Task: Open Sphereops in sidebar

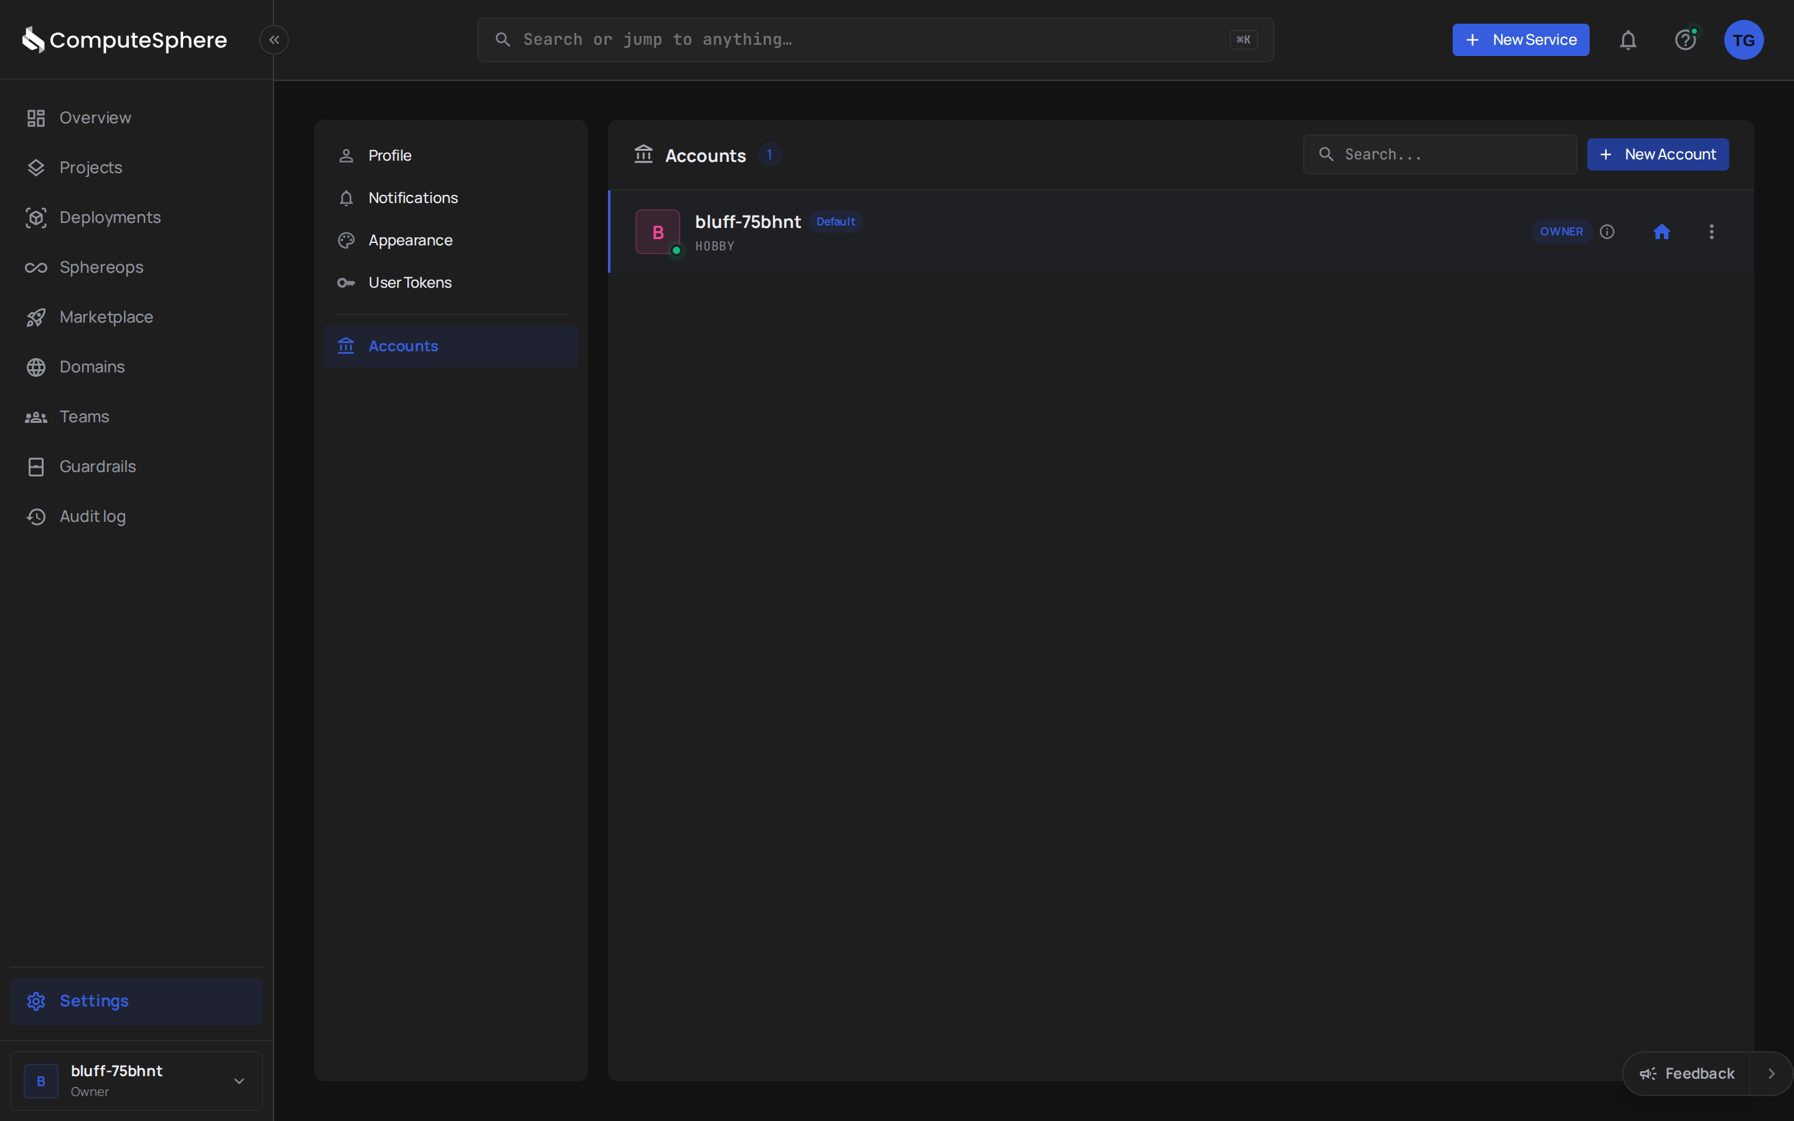Action: click(x=136, y=267)
